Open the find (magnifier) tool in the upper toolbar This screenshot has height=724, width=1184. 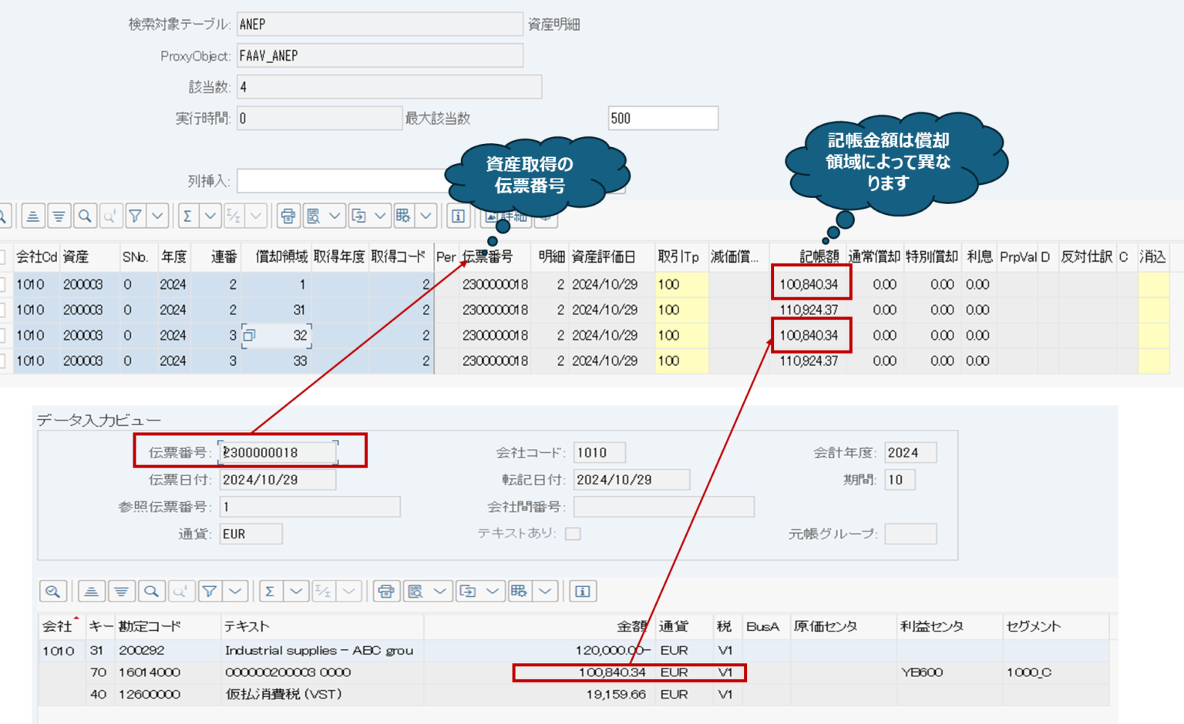point(85,216)
